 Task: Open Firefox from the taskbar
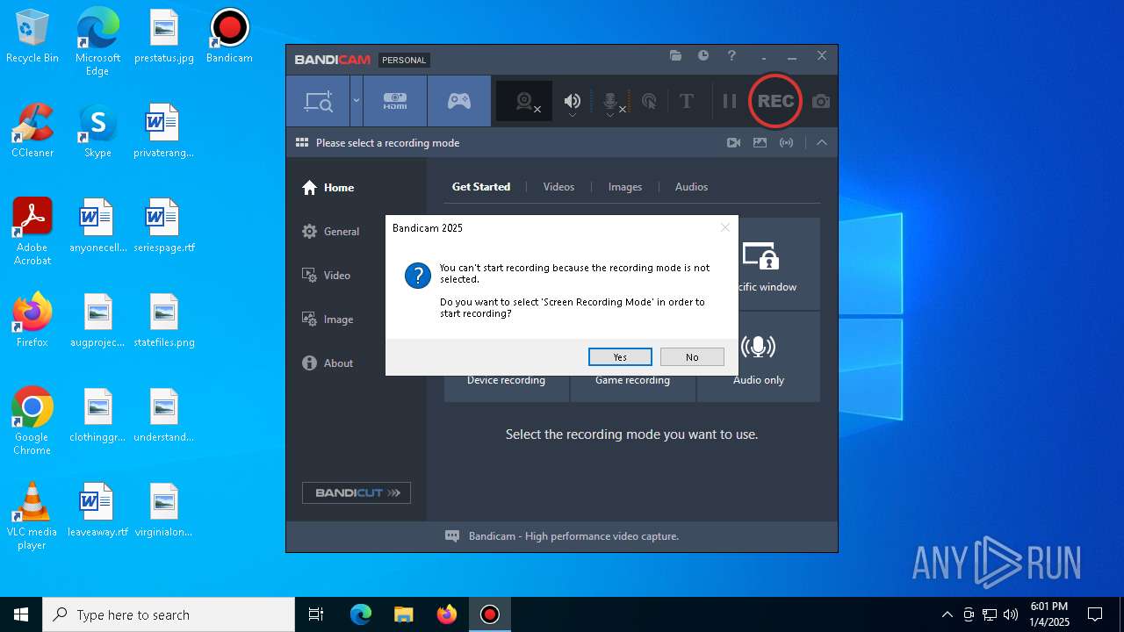[446, 614]
